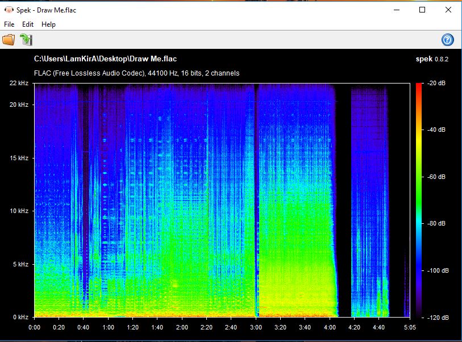Minimize the Spek window
Image resolution: width=462 pixels, height=342 pixels.
tap(397, 10)
